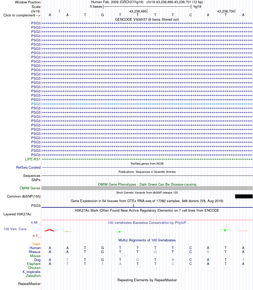Open the Layered H3K27Ac track label
Image resolution: width=253 pixels, height=290 pixels.
17,214
